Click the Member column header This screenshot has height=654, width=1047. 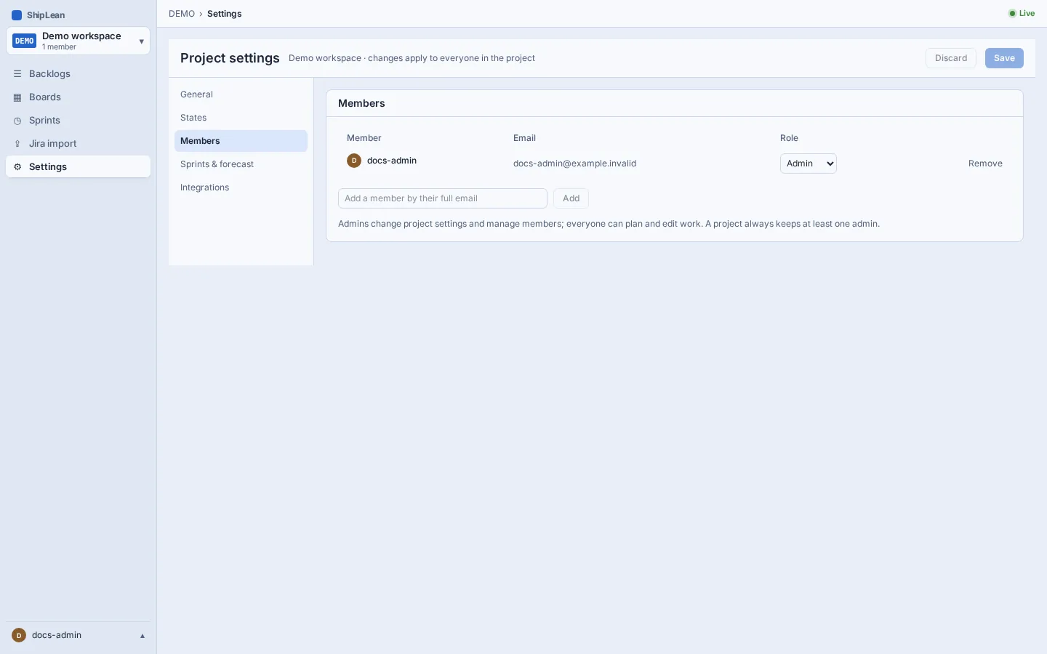(x=364, y=138)
